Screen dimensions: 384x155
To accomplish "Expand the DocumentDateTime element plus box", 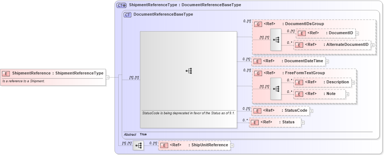I will pos(327,61).
